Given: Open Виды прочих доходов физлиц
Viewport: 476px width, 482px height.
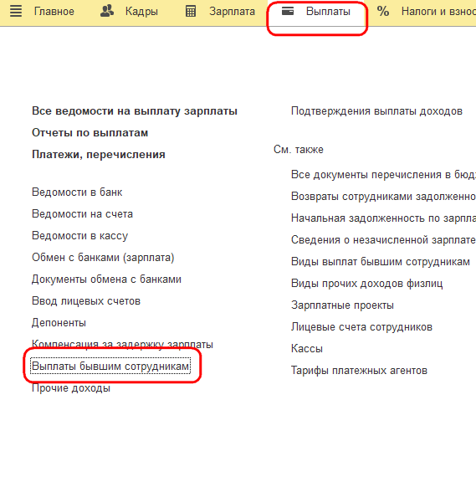Looking at the screenshot, I should coord(367,284).
